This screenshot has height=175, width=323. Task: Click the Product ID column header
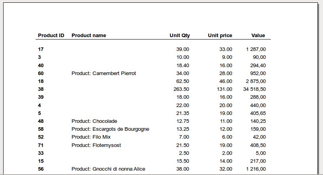click(51, 36)
